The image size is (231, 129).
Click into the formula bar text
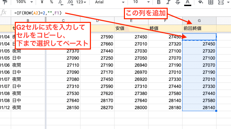pyautogui.click(x=38, y=13)
